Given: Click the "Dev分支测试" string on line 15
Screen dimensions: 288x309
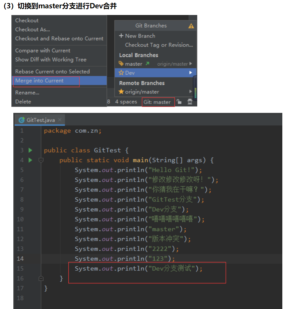Looking at the screenshot, I should point(172,268).
